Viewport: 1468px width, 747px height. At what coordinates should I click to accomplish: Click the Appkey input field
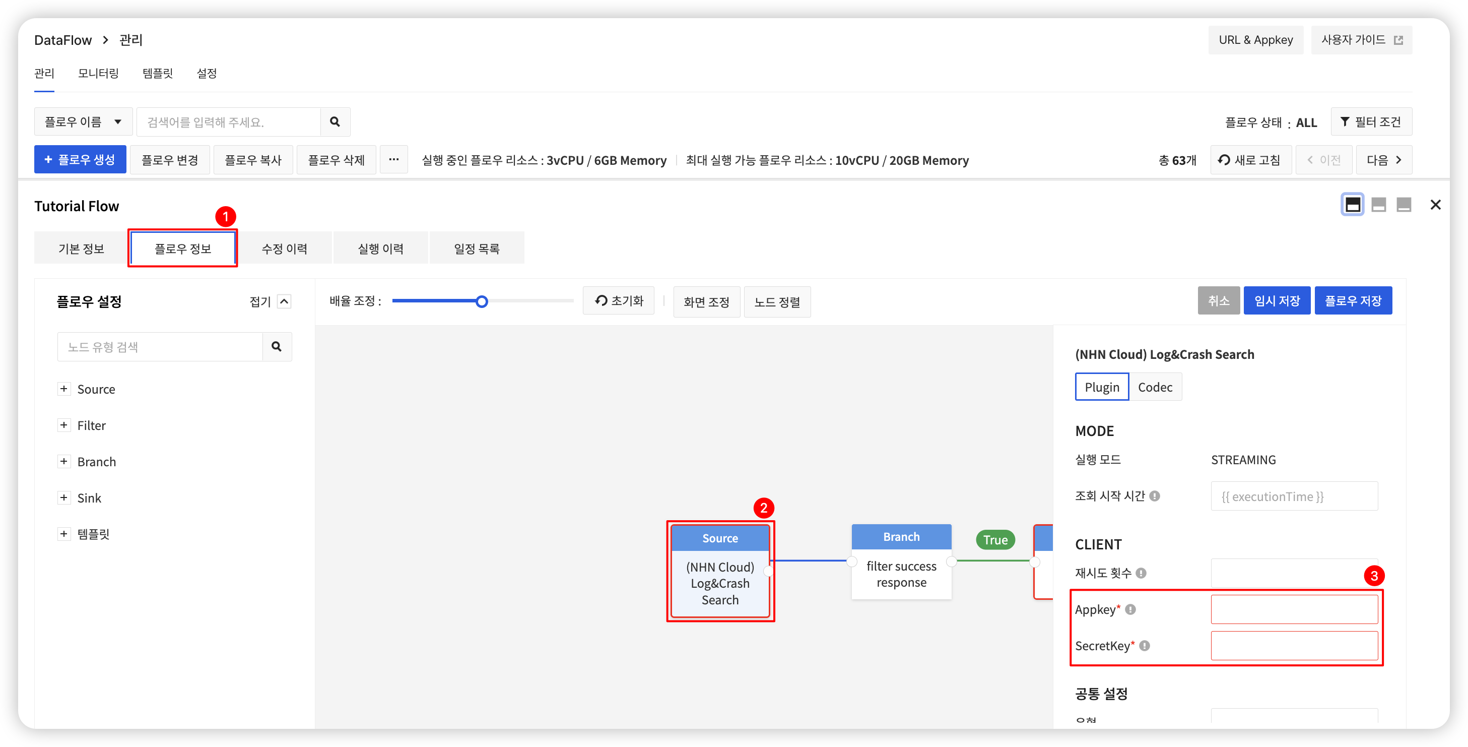[x=1294, y=609]
